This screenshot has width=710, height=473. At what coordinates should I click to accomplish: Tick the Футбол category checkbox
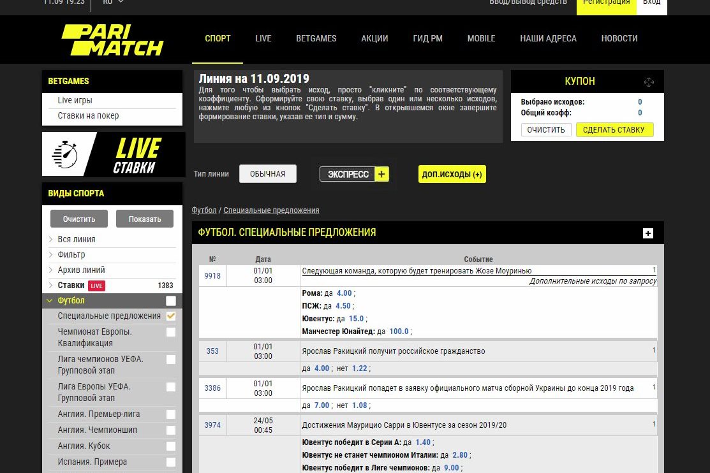(170, 301)
